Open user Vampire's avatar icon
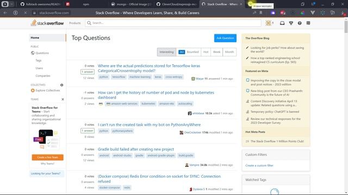The image size is (348, 195). click(x=187, y=165)
